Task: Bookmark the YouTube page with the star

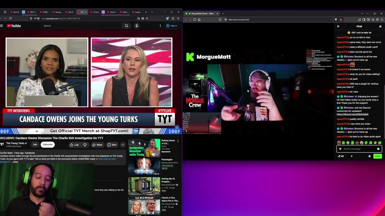Action: (147, 18)
